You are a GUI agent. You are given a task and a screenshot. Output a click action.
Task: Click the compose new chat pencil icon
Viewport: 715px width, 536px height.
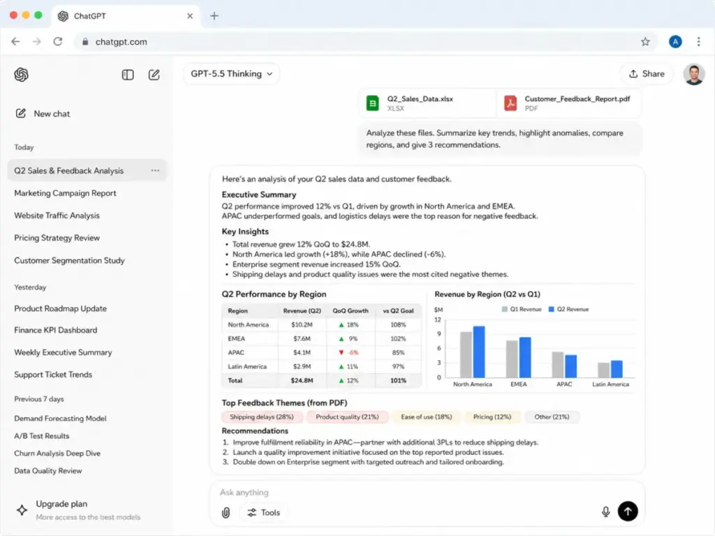coord(154,75)
